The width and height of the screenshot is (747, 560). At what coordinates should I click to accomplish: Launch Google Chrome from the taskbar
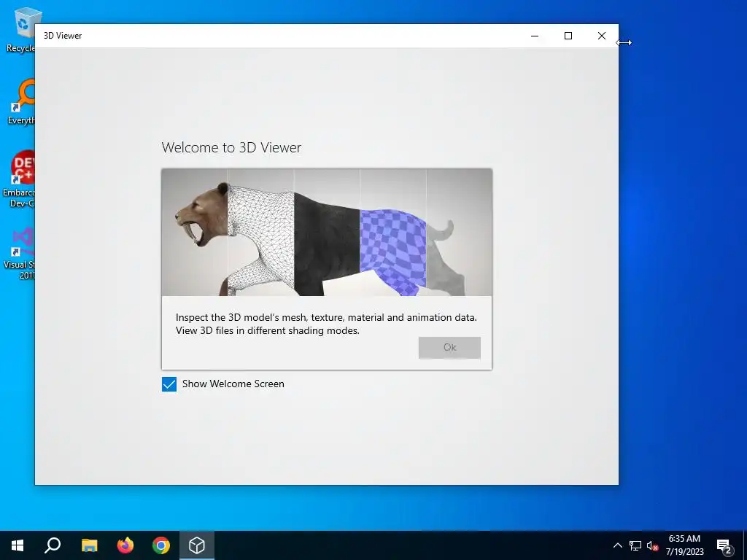[161, 545]
